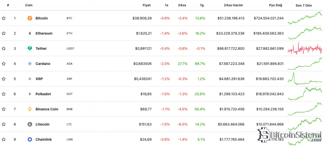Click the Chainlink hexagon logo icon
325x146 pixels.
tap(30, 139)
